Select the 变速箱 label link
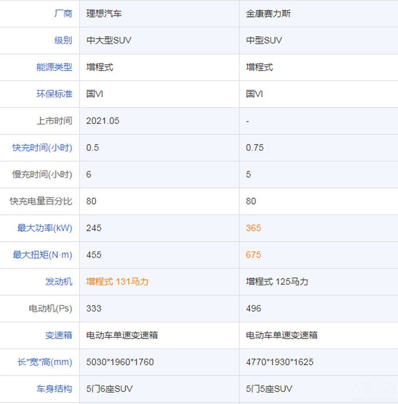398x404 pixels. coord(59,335)
